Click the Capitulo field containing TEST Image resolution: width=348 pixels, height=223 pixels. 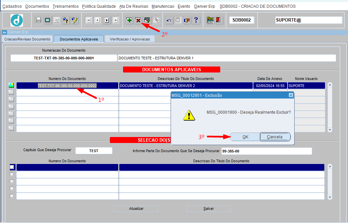94,151
